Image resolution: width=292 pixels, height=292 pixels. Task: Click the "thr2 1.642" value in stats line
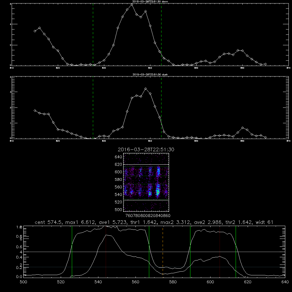(x=239, y=222)
